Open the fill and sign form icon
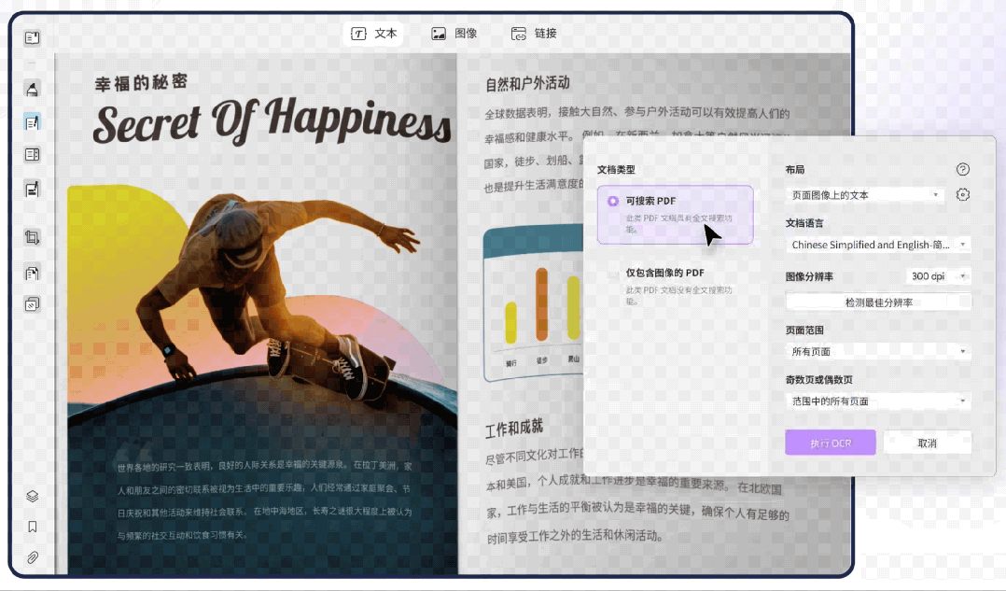Screen dimensions: 1006x591 (32, 190)
